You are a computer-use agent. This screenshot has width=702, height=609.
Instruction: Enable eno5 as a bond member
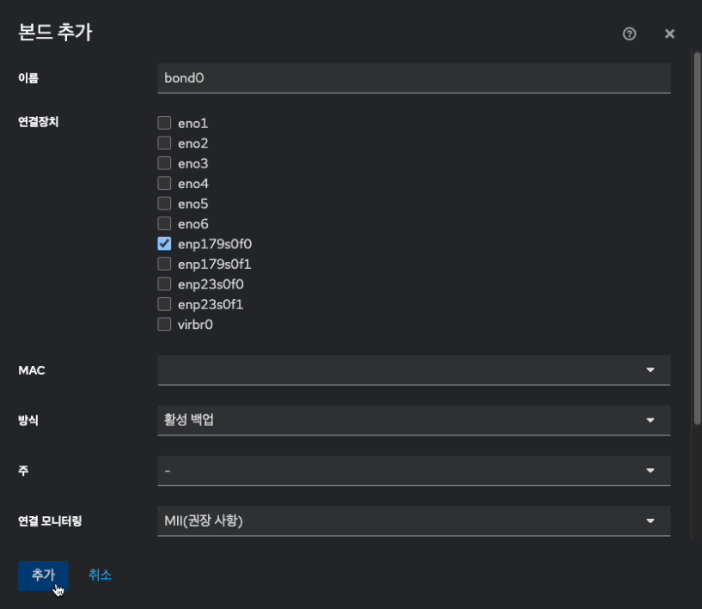(164, 204)
